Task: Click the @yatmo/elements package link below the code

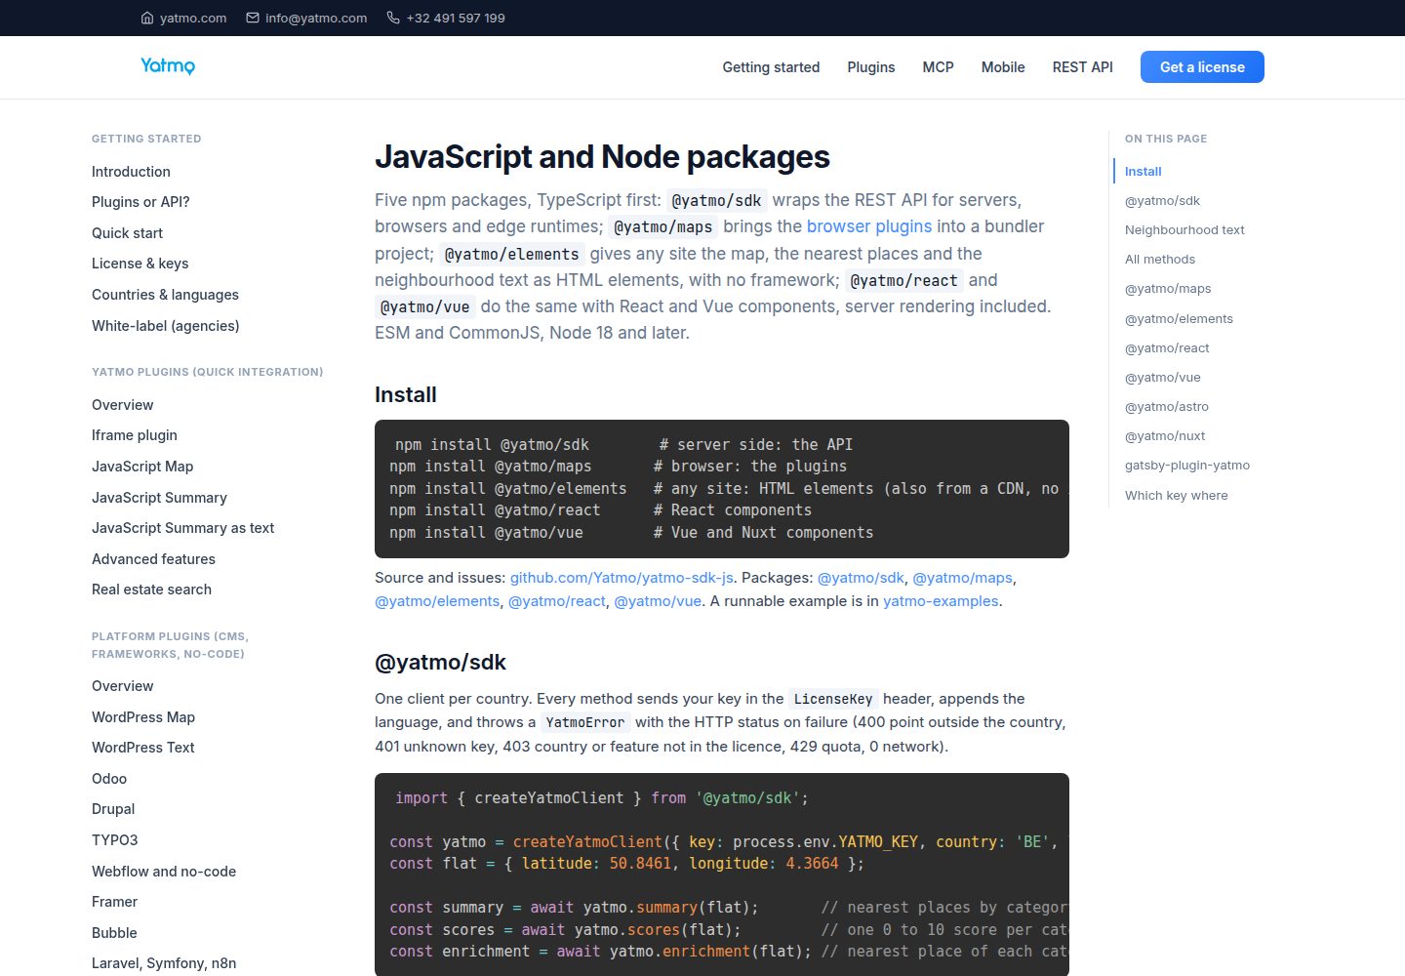Action: coord(437,601)
